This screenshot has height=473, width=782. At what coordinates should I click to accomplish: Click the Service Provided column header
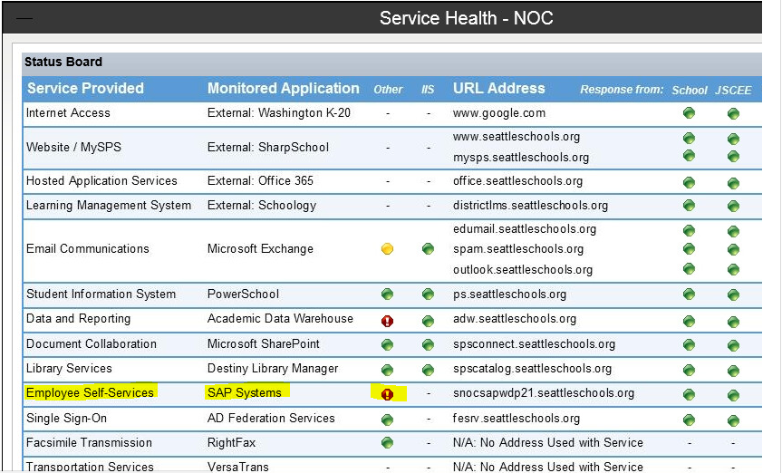[x=85, y=88]
